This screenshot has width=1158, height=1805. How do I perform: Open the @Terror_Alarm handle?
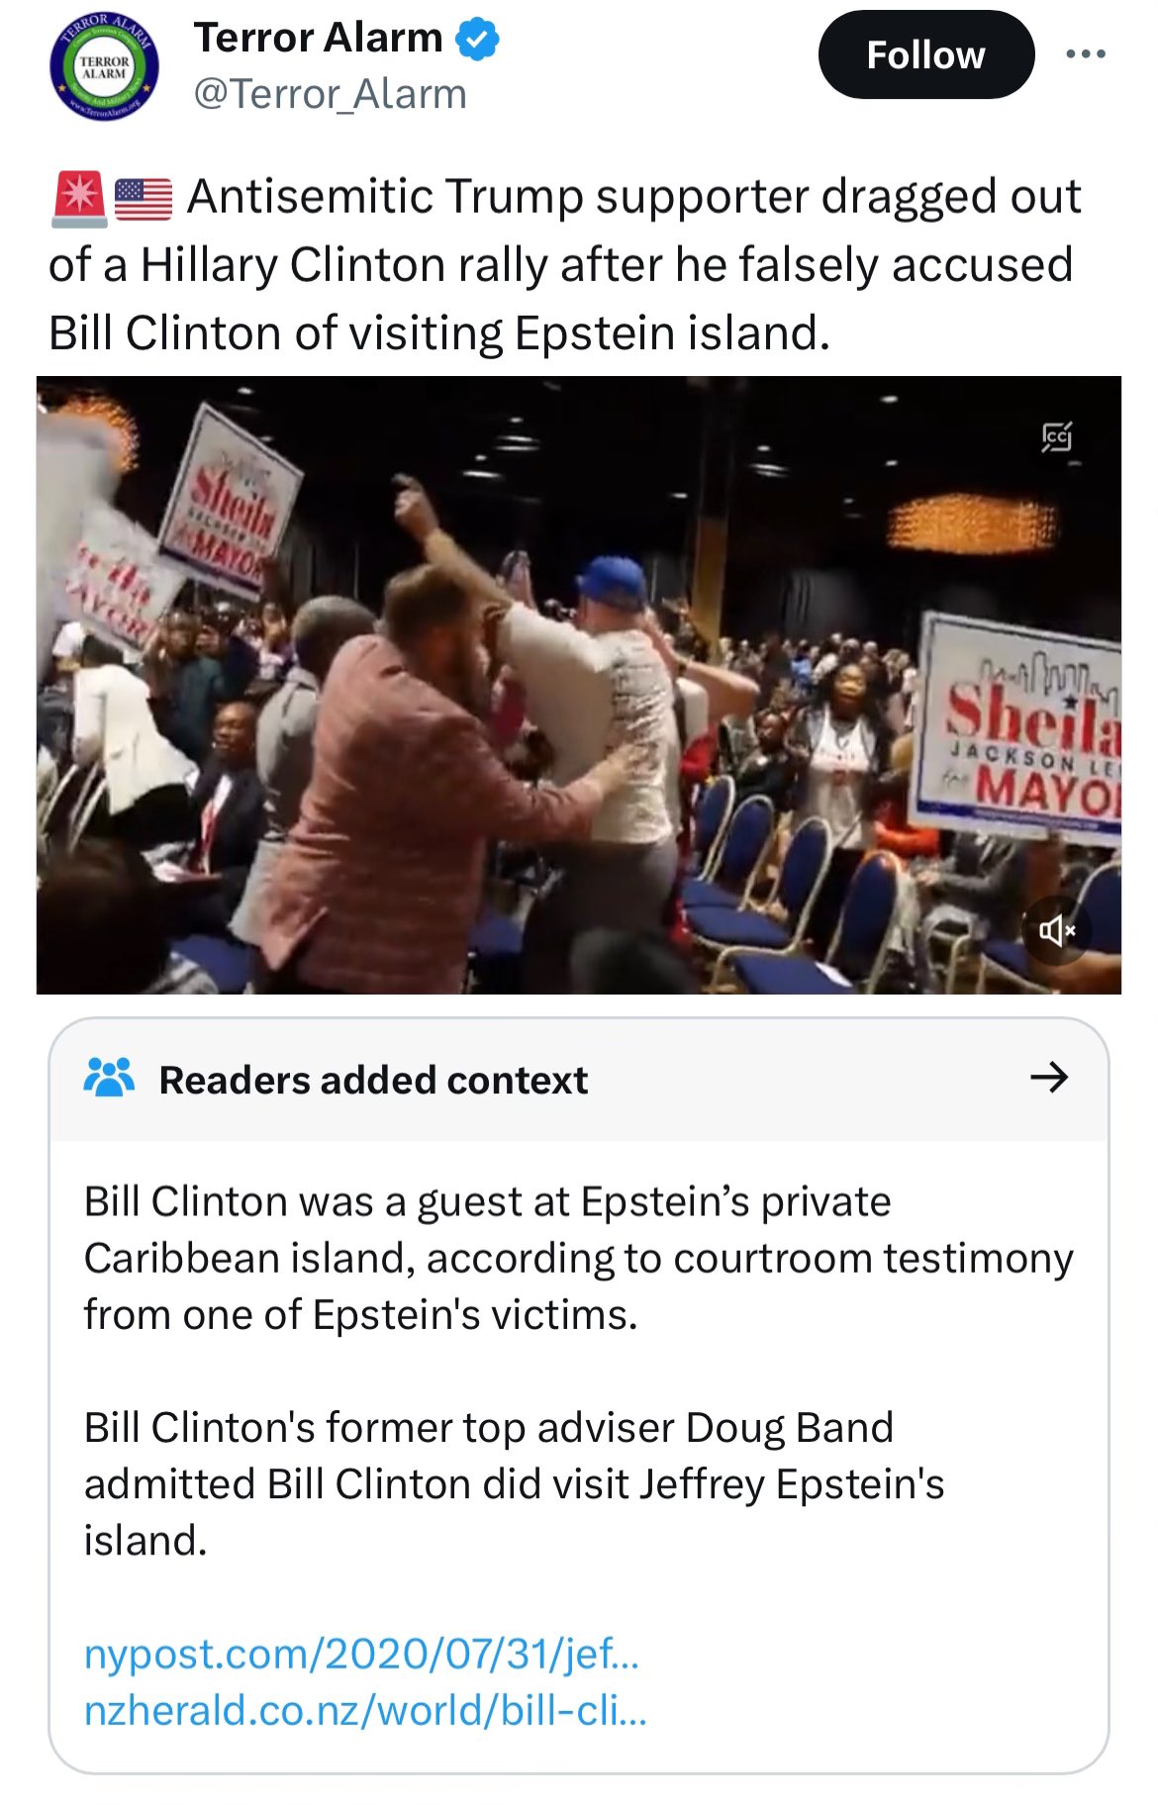click(331, 95)
